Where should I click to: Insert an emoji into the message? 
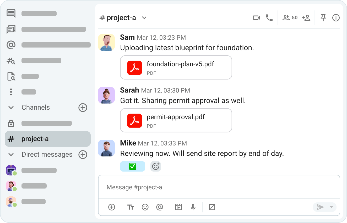tap(145, 207)
